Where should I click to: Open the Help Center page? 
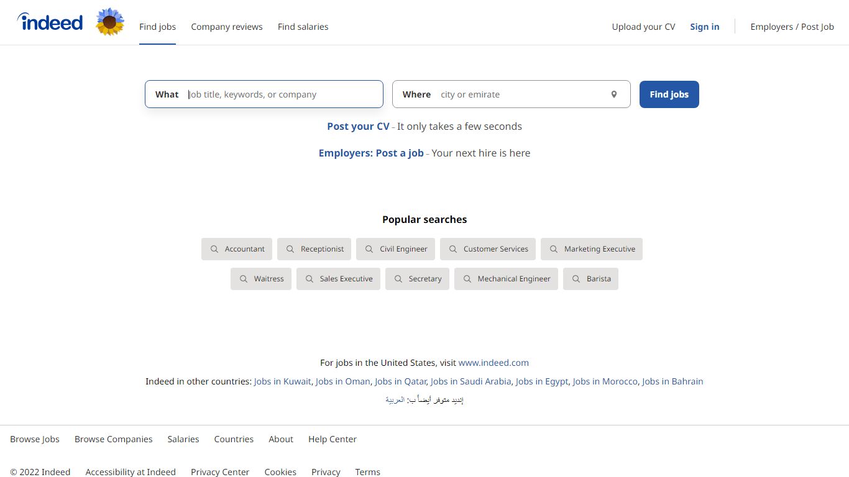(x=332, y=439)
